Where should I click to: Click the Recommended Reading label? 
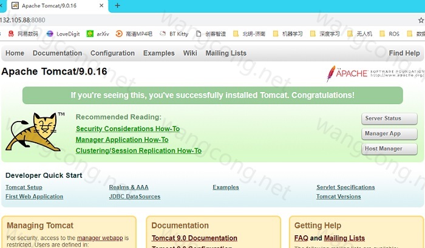(x=118, y=117)
